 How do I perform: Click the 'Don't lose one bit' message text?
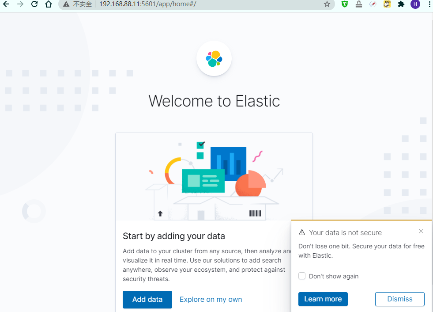tap(361, 251)
